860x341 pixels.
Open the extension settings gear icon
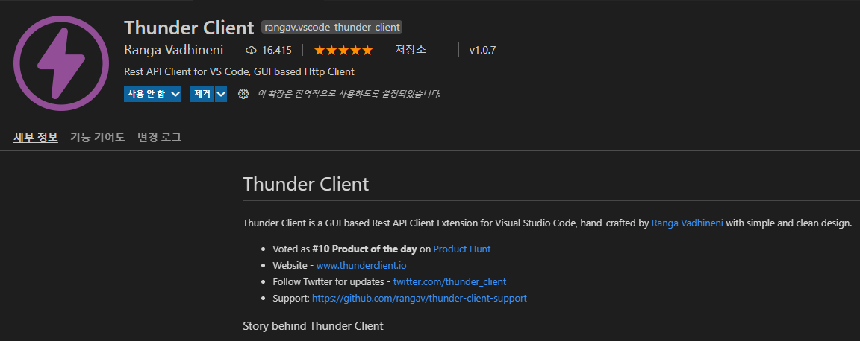pyautogui.click(x=243, y=94)
